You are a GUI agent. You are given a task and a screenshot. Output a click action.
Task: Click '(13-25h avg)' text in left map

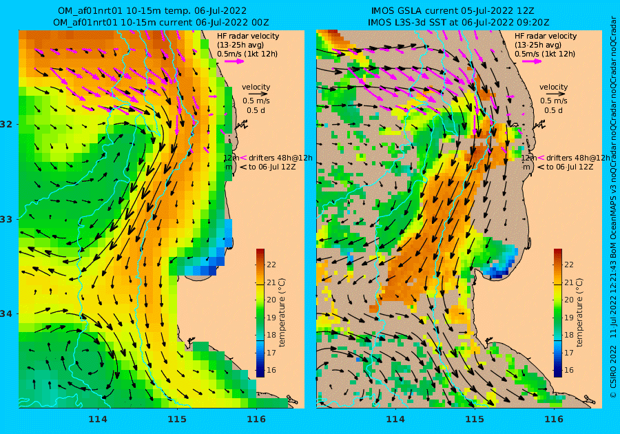240,45
